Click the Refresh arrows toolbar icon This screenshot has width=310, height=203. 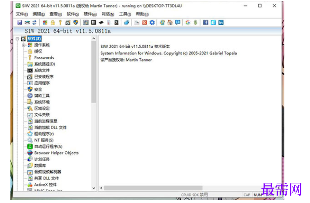pyautogui.click(x=34, y=23)
